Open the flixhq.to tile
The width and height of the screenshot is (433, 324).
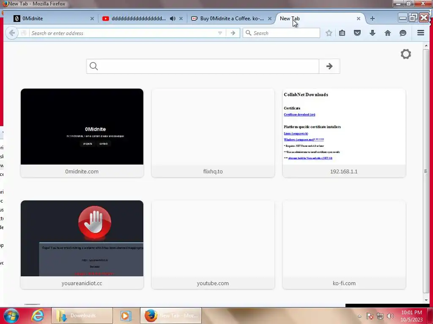213,133
